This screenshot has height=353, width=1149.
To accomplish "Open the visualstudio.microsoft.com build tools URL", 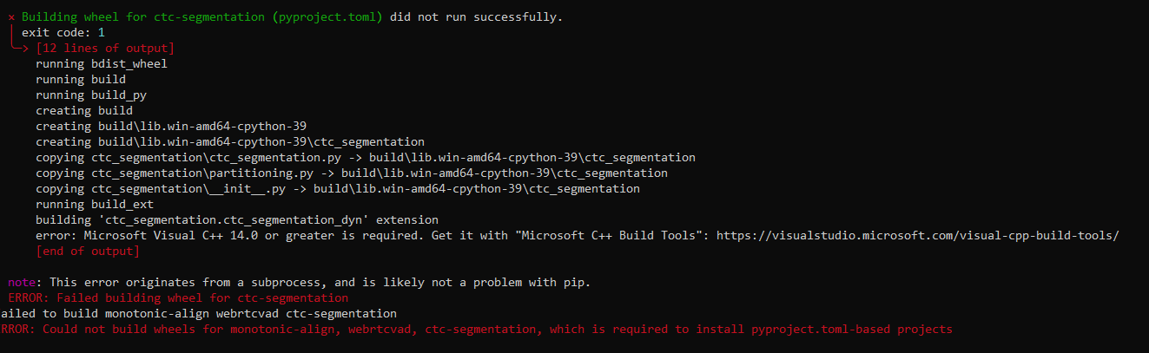I will [917, 235].
